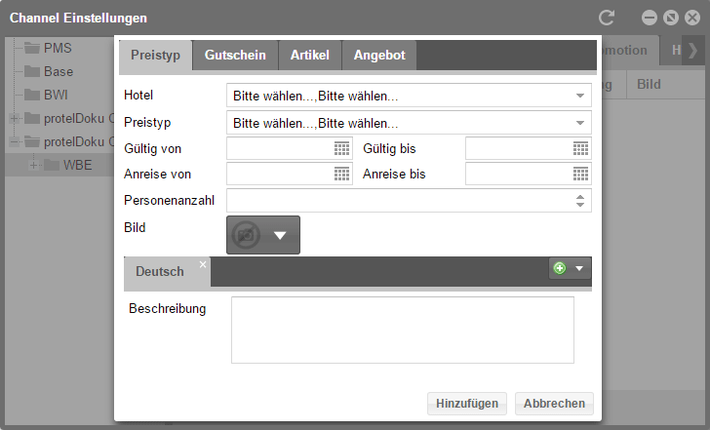This screenshot has height=430, width=710.
Task: Expand the Hotel dropdown list
Action: point(580,96)
